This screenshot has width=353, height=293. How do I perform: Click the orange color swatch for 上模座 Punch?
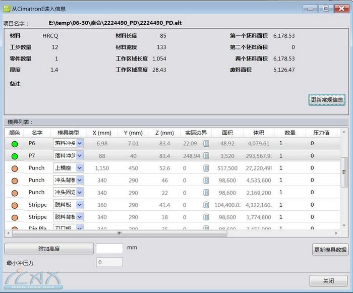(14, 168)
